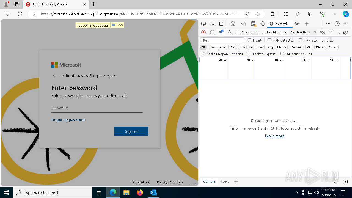Open network search magnifier
Viewport: 352px width, 198px height.
230,32
